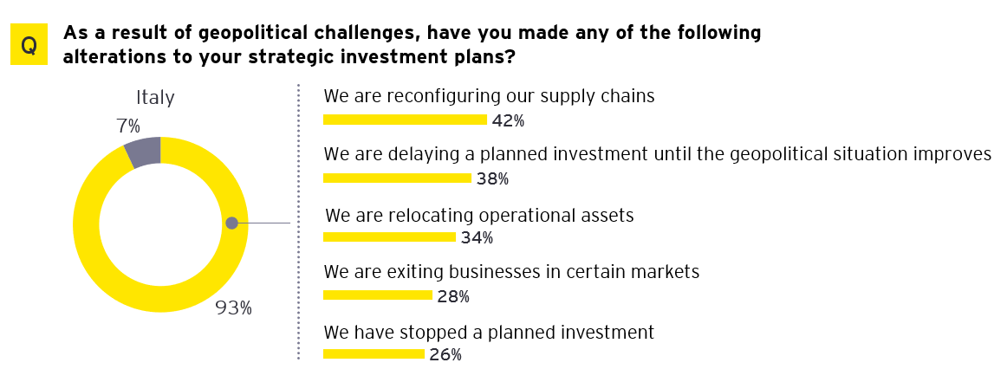
Task: Click the 26% stopped investment bar
Action: pyautogui.click(x=374, y=353)
